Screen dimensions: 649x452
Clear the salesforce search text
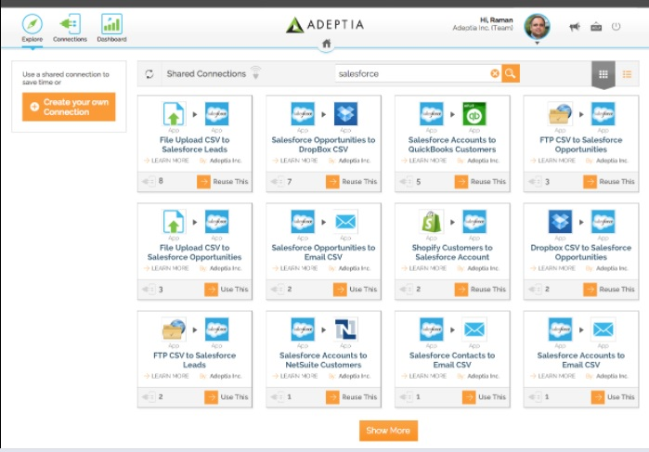pyautogui.click(x=494, y=73)
